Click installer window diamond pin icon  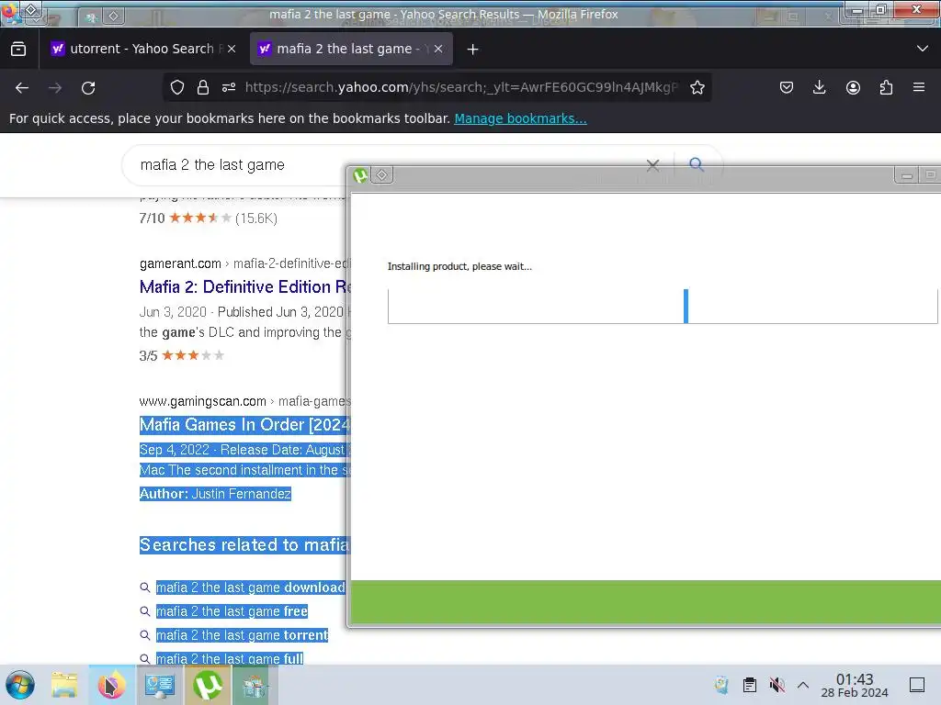(382, 175)
